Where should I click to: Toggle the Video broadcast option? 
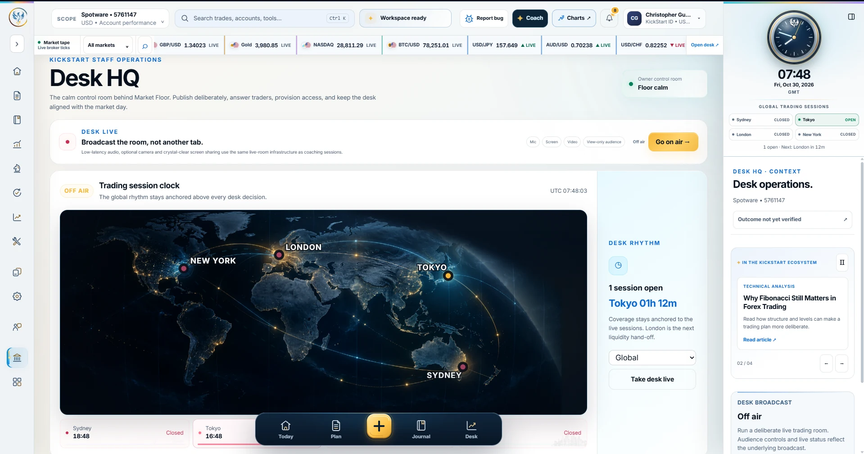(x=572, y=142)
